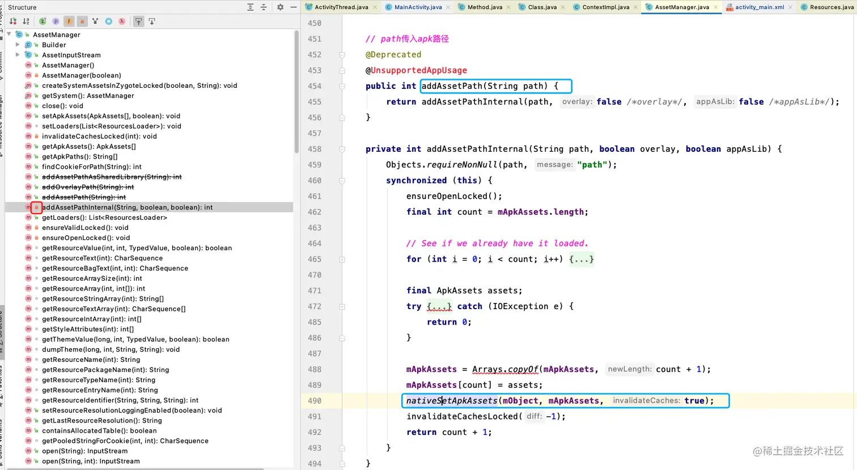
Task: Close the Class.java tab
Action: coord(563,7)
